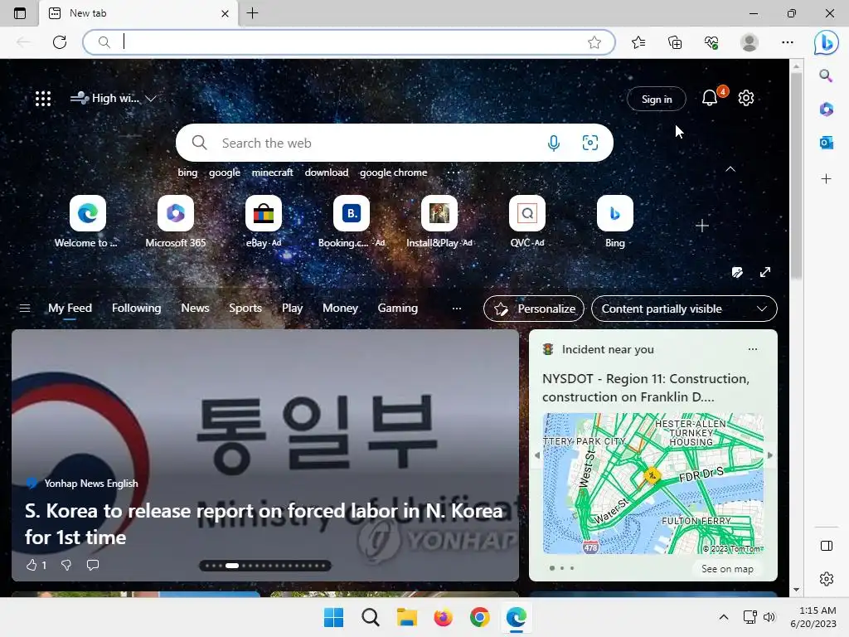Click See on map link
849x637 pixels.
pyautogui.click(x=727, y=569)
